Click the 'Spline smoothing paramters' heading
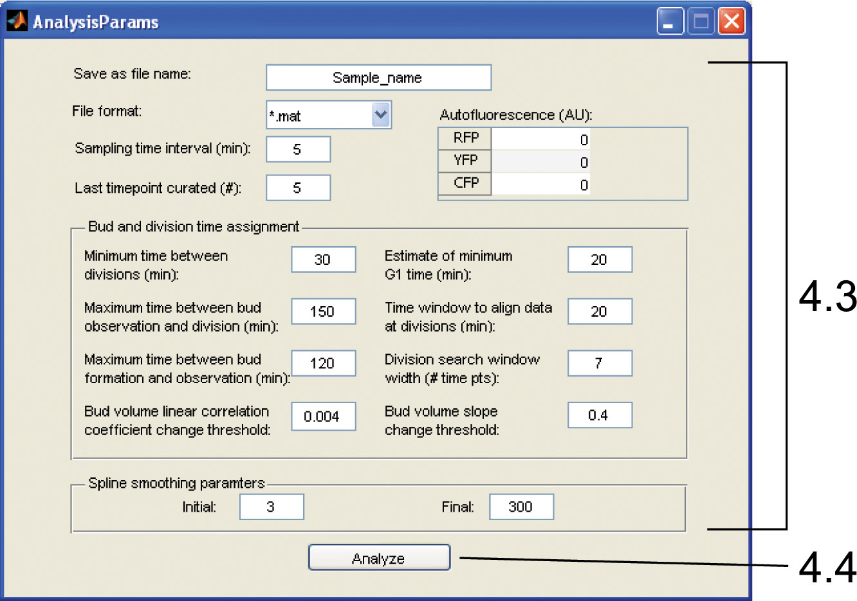 tap(176, 483)
